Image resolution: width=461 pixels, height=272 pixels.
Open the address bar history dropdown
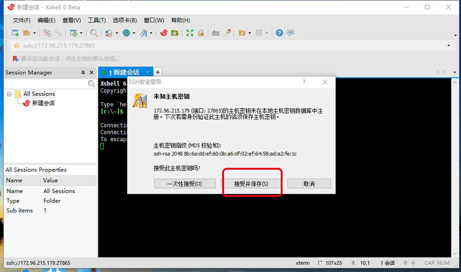[x=449, y=46]
